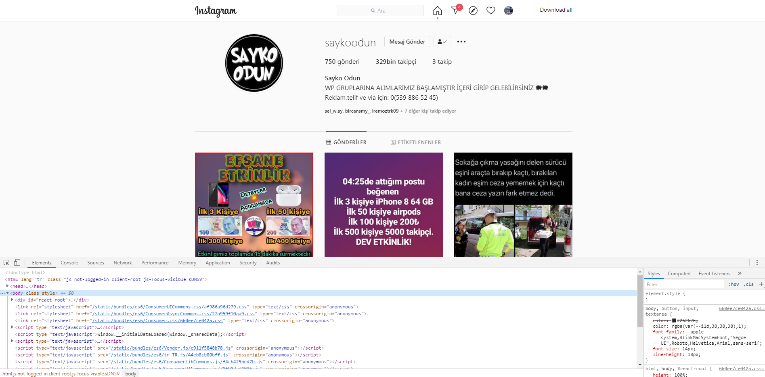Toggle the :hov element state button
765x377 pixels.
pos(734,284)
